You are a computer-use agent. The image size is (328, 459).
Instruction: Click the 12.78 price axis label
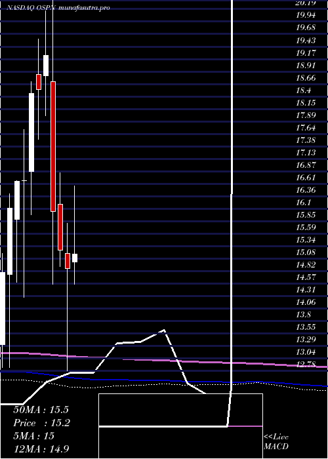306,365
